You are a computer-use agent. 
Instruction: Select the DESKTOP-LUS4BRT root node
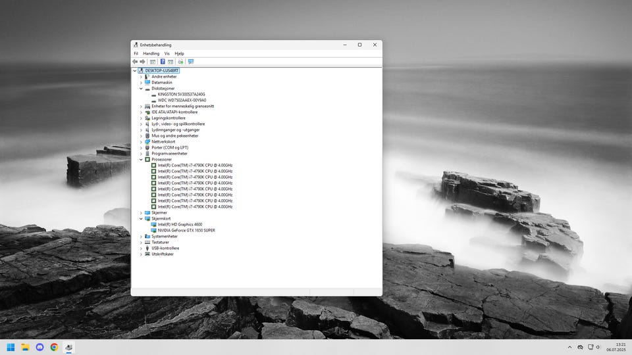161,70
